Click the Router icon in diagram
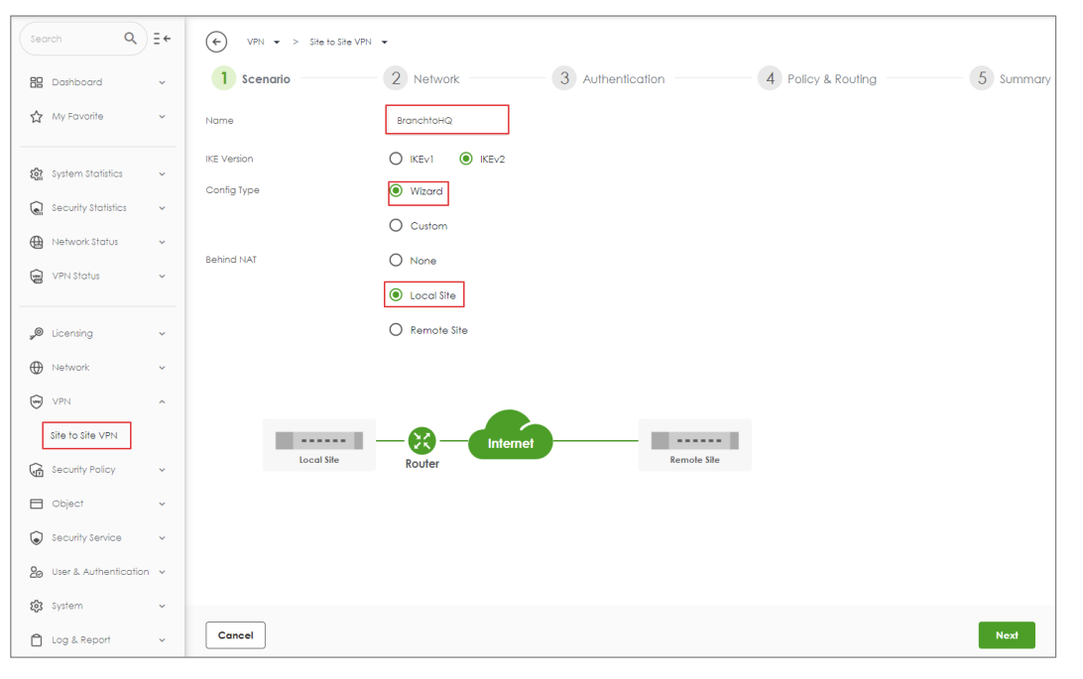 point(421,441)
